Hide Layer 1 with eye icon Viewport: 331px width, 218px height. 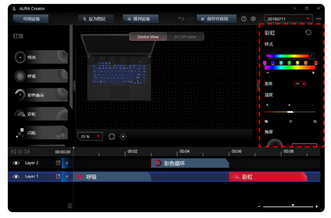pos(16,176)
